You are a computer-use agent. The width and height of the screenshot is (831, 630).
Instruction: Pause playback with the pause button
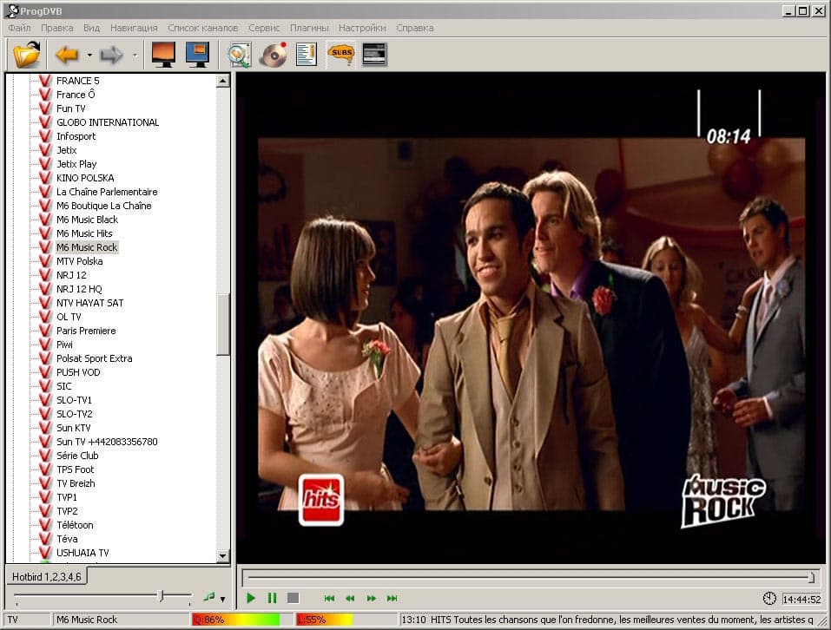pos(272,598)
